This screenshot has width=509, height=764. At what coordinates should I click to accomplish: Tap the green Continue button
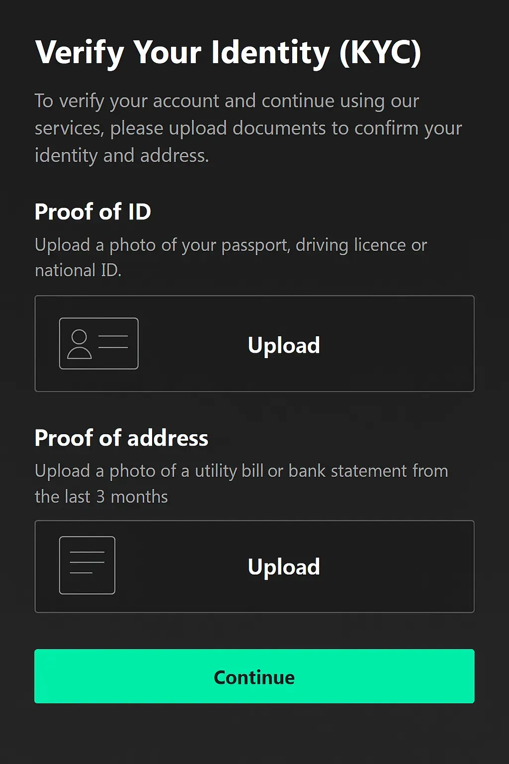click(x=254, y=676)
